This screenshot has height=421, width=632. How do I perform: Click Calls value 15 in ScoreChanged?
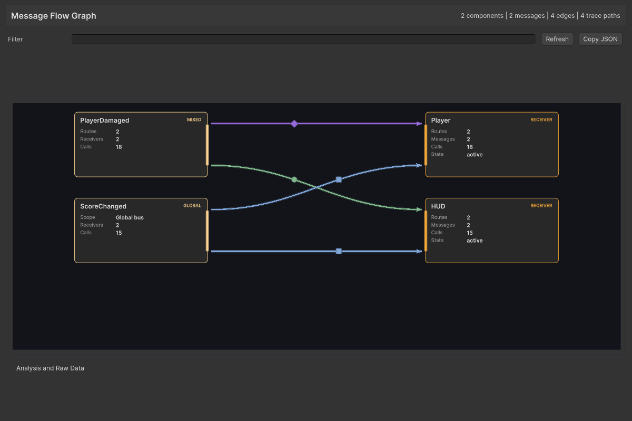[x=119, y=233]
